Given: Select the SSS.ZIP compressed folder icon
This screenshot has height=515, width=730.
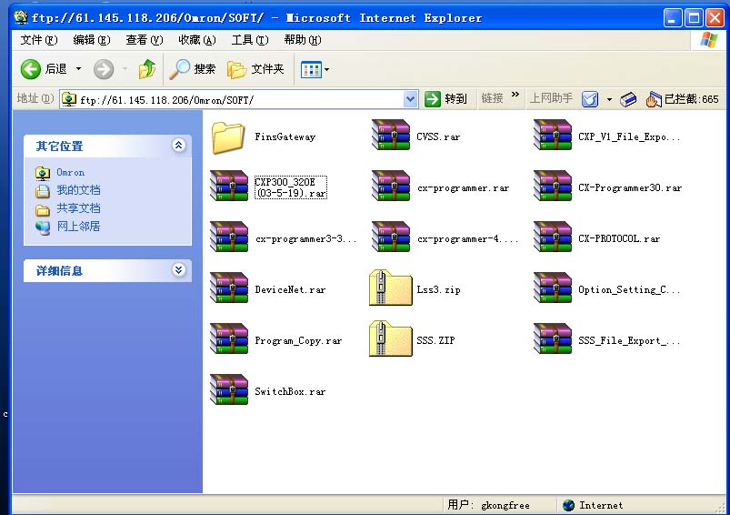Looking at the screenshot, I should coord(391,338).
